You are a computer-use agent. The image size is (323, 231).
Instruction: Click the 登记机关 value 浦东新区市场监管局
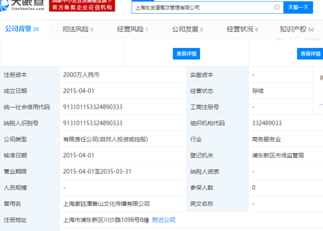click(278, 155)
